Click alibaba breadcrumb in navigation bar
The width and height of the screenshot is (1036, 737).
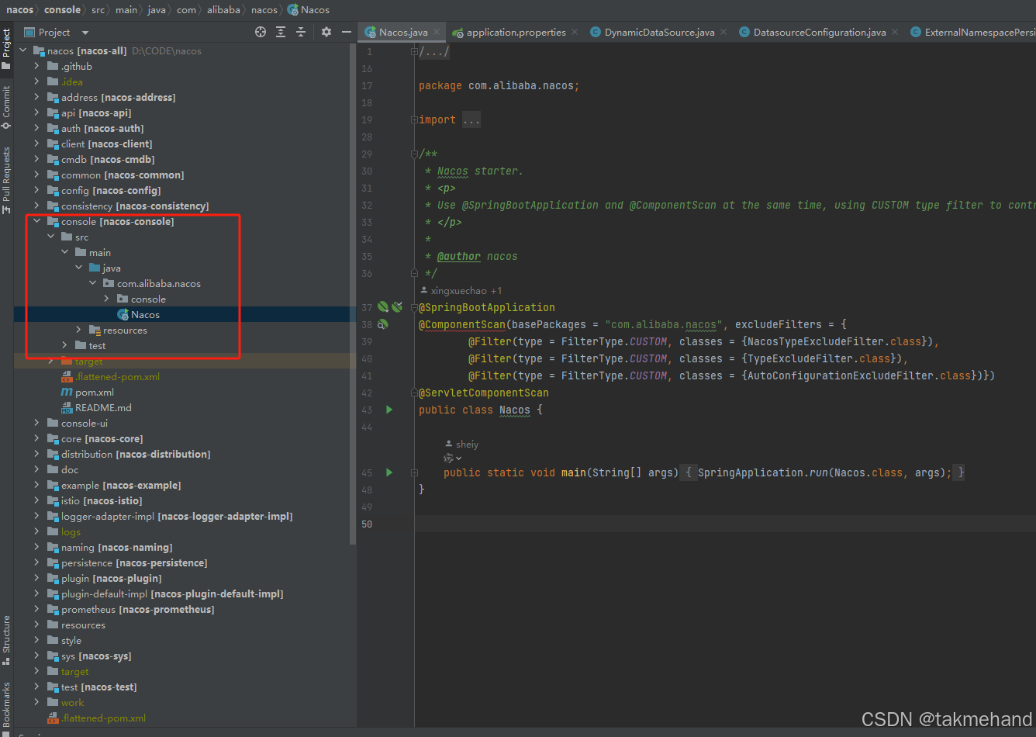coord(223,9)
